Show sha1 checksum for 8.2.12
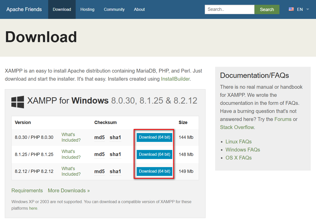 click(x=115, y=171)
